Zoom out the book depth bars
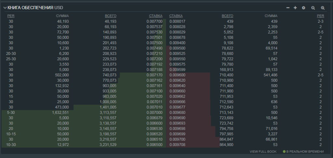333x158 pixels. pos(313,8)
